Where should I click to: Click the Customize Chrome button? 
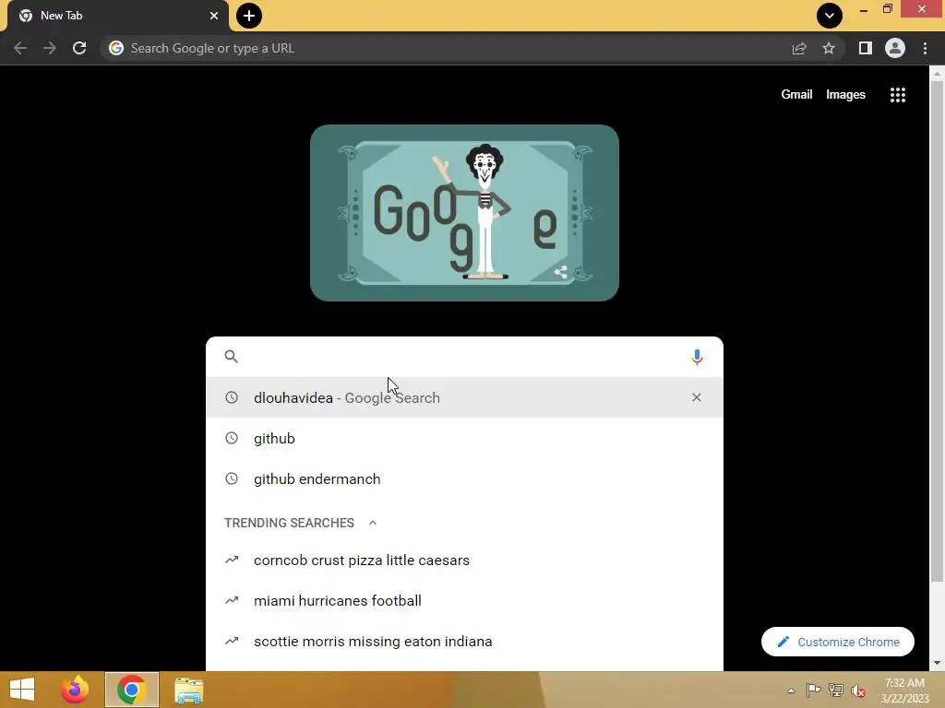(x=838, y=642)
